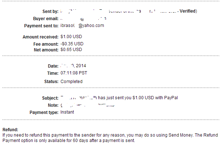The image size is (220, 156).
Task: Select the $1.00 USD amount received
Action: tap(71, 37)
